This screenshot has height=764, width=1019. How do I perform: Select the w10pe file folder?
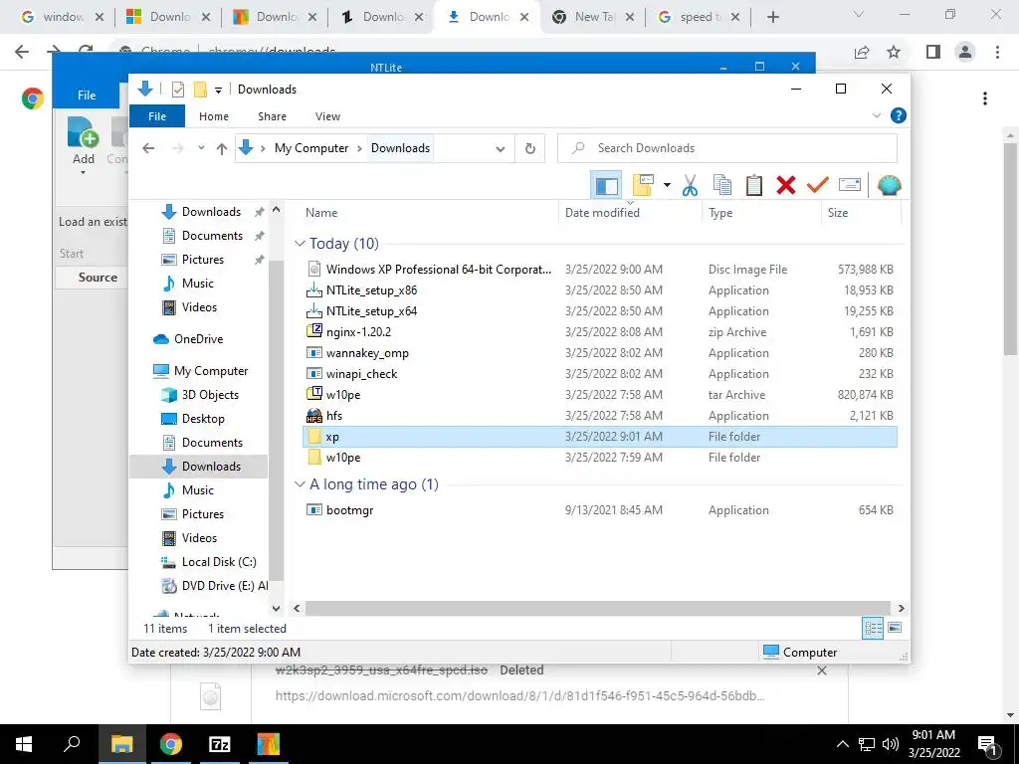tap(600, 458)
